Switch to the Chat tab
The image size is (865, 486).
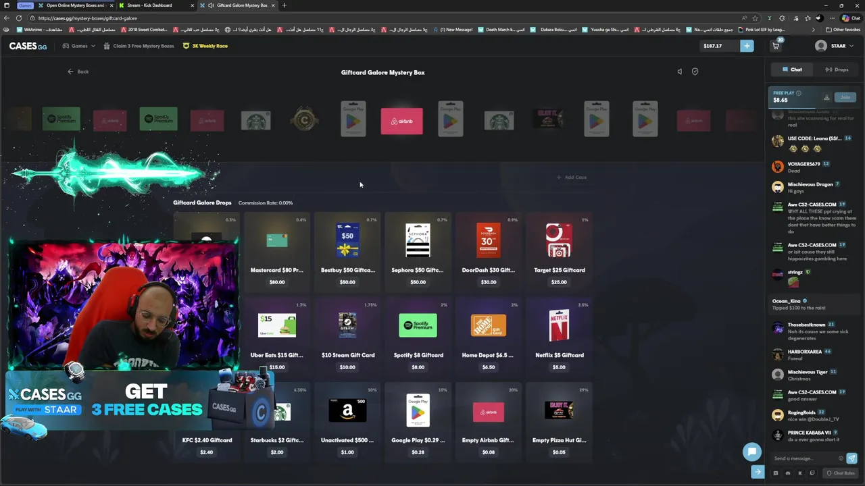(x=792, y=70)
